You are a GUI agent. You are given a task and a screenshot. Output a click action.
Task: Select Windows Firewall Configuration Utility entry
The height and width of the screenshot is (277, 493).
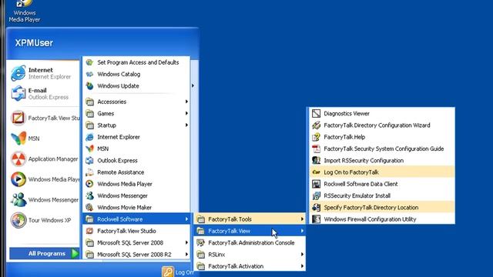[x=382, y=219]
